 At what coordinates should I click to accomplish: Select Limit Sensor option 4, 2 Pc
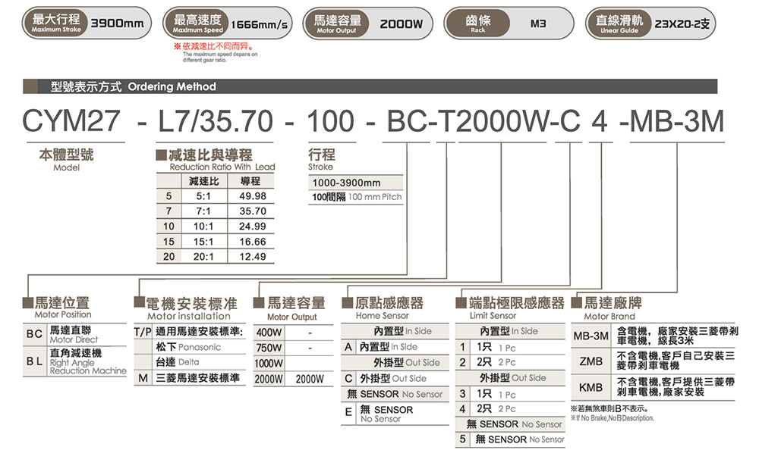[510, 409]
